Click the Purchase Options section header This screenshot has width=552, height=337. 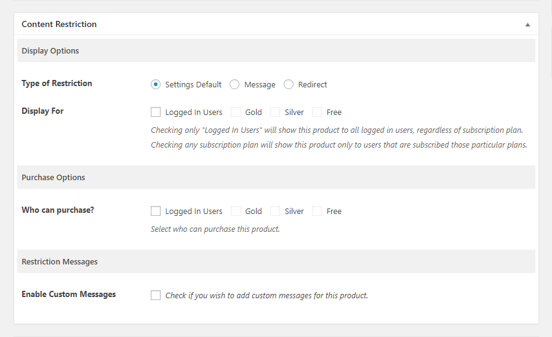276,177
